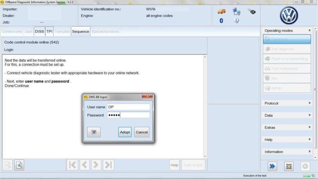Jump to first step navigation arrow

pyautogui.click(x=72, y=165)
